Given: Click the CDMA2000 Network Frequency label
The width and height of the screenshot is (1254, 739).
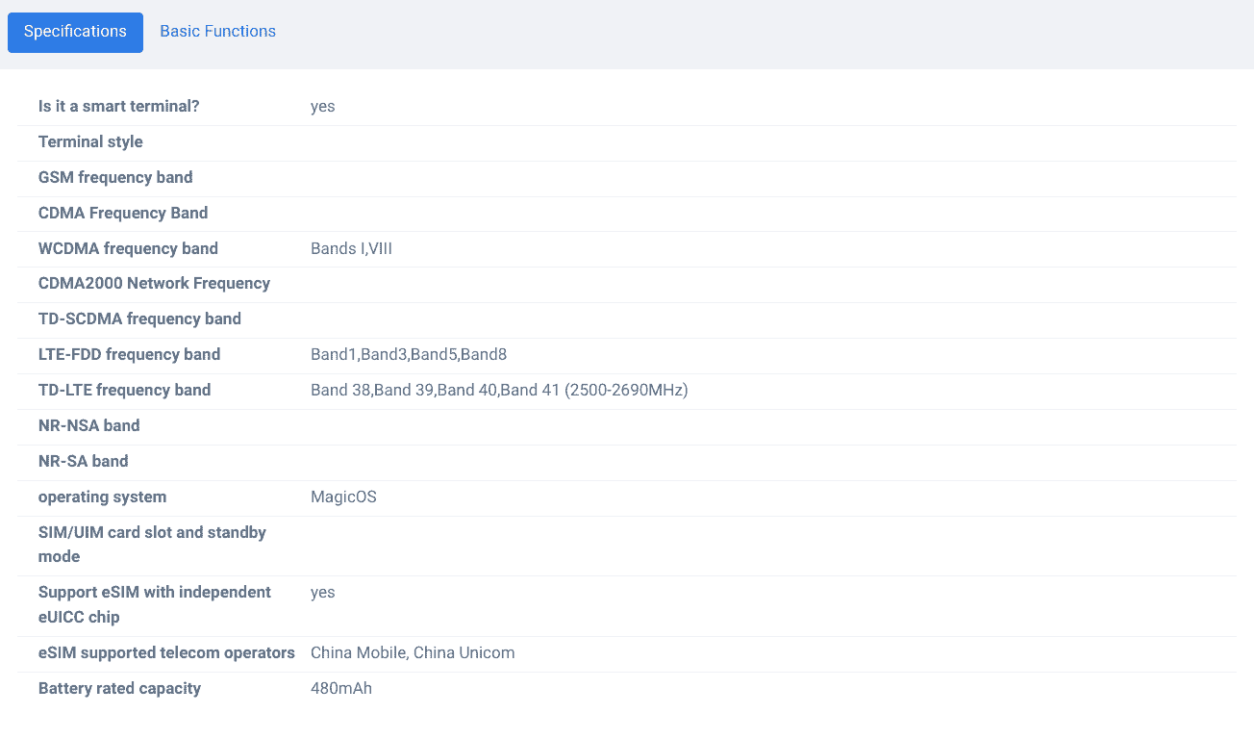Looking at the screenshot, I should point(154,284).
